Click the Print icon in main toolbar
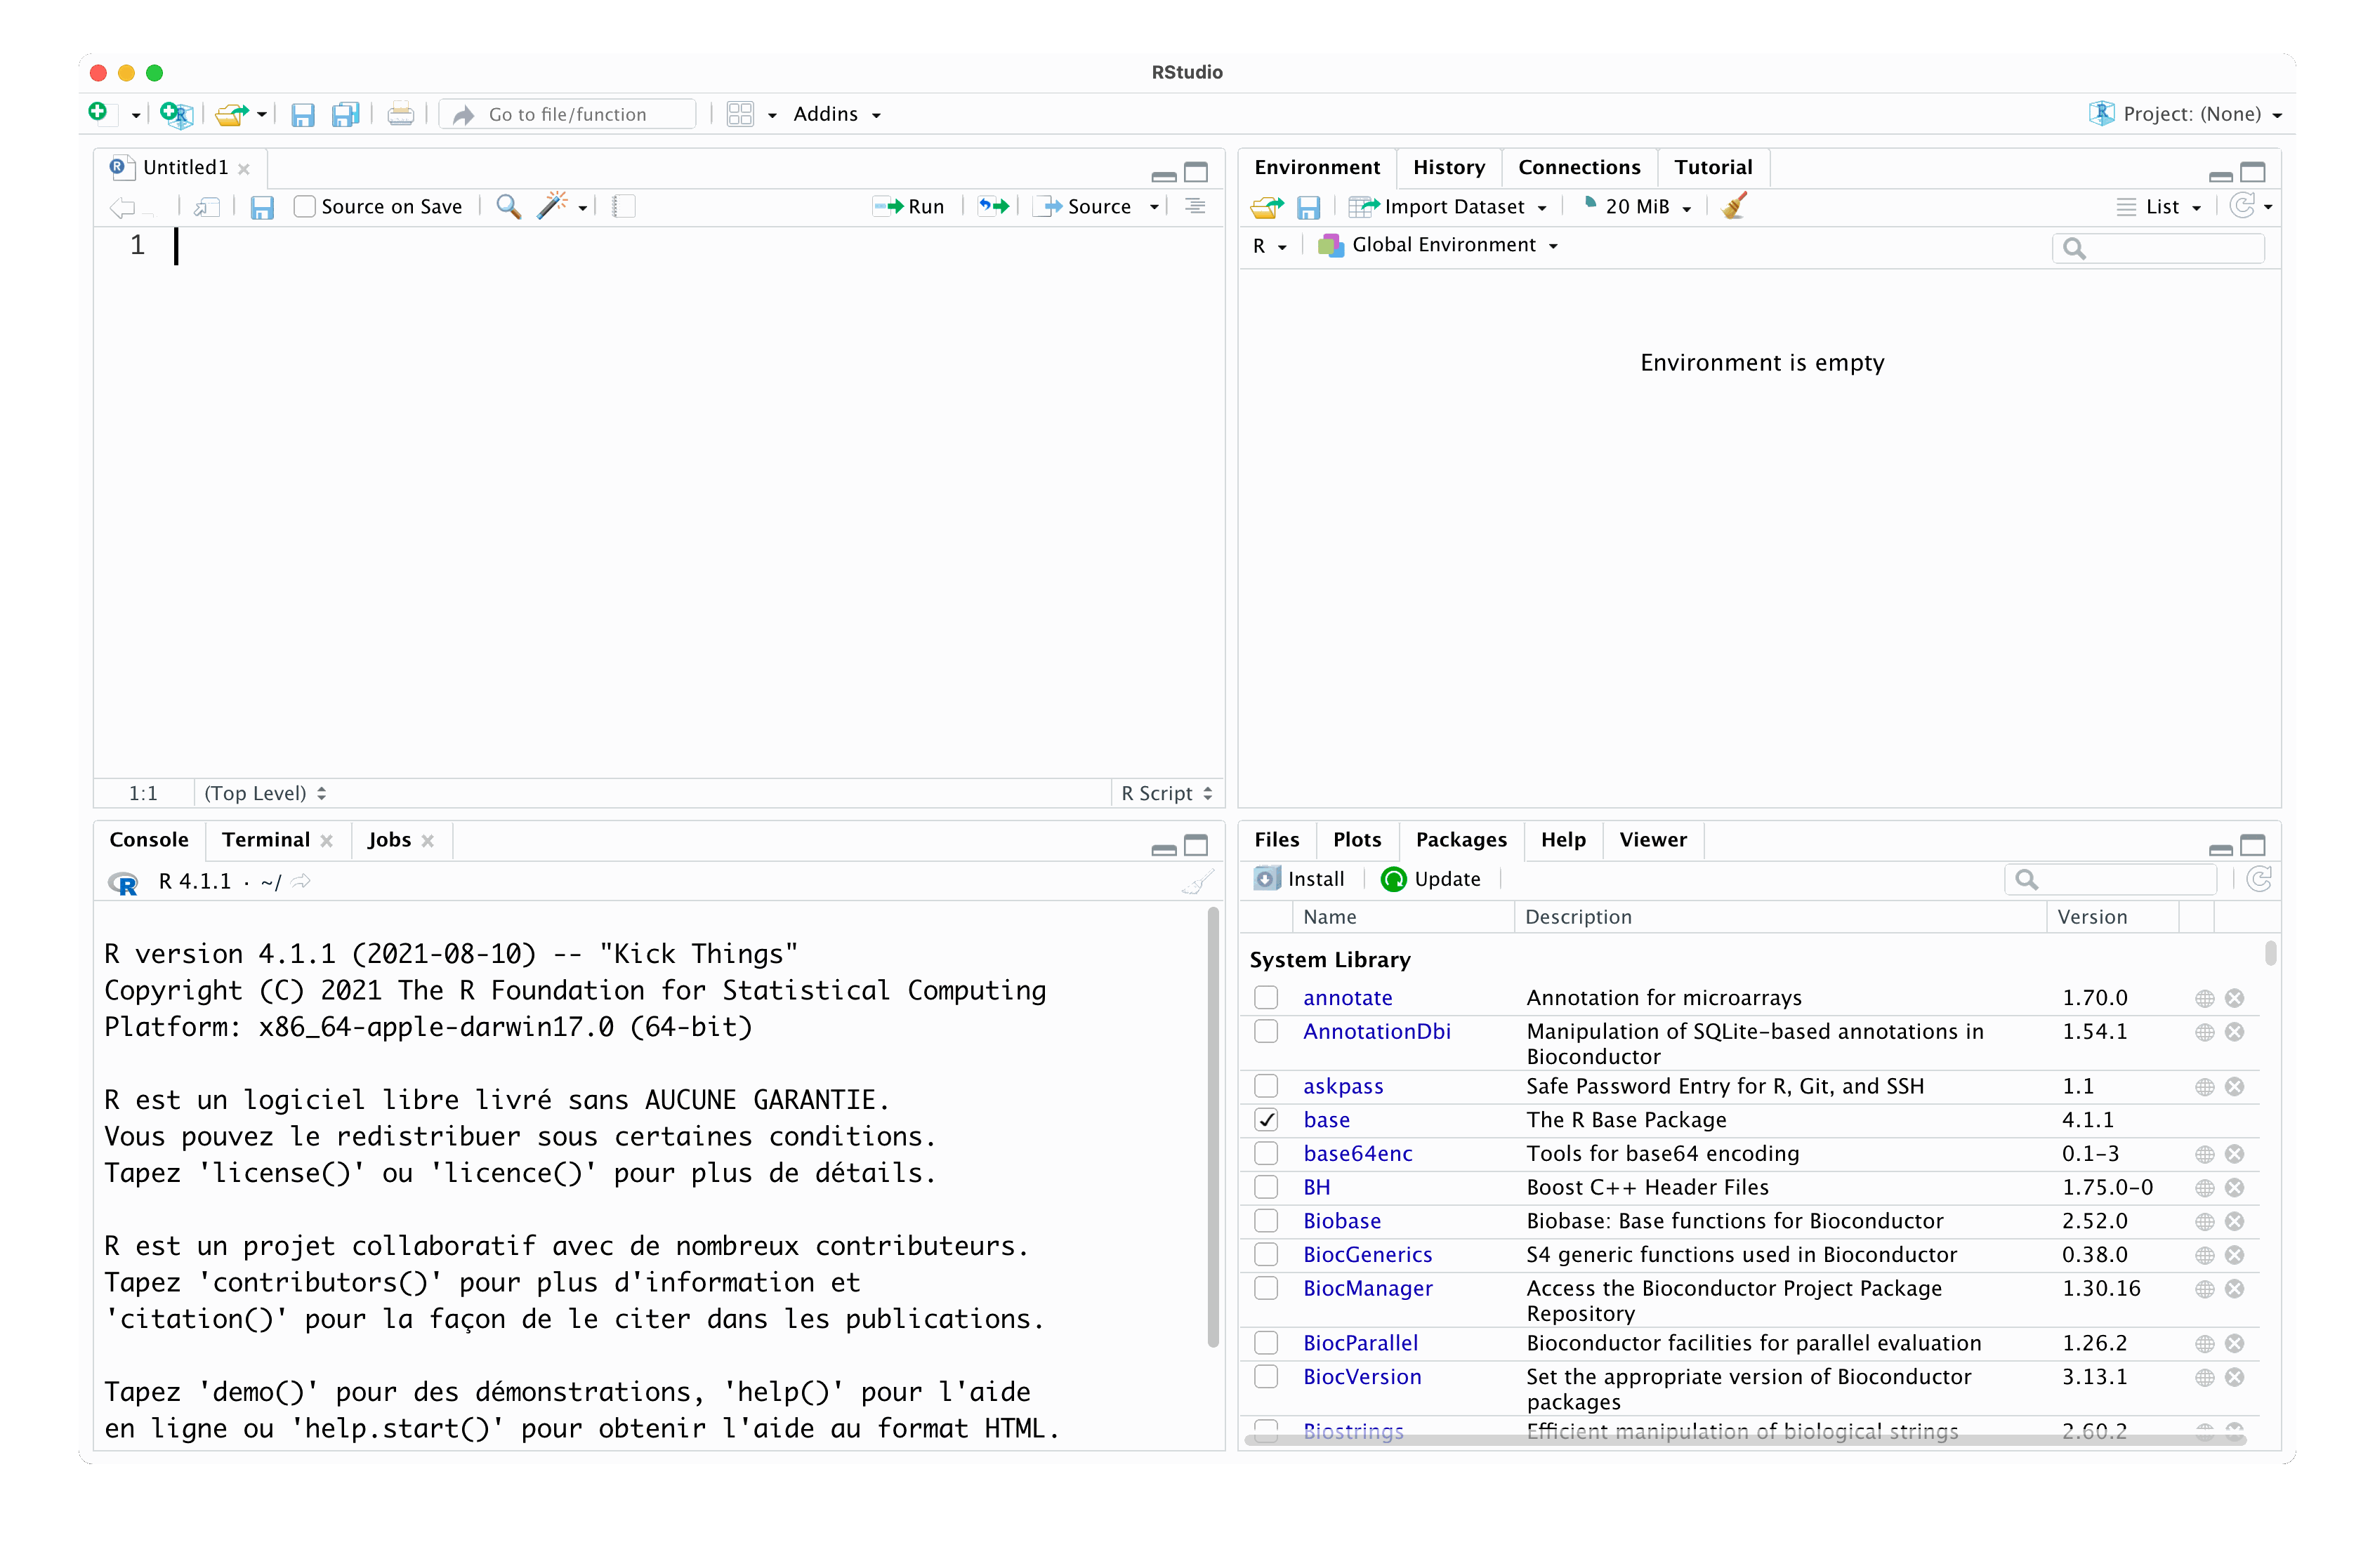Screen dimensions: 2375x1568 pos(400,115)
